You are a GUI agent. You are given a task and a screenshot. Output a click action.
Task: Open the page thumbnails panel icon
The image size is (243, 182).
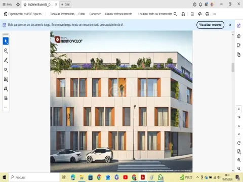pyautogui.click(x=238, y=55)
